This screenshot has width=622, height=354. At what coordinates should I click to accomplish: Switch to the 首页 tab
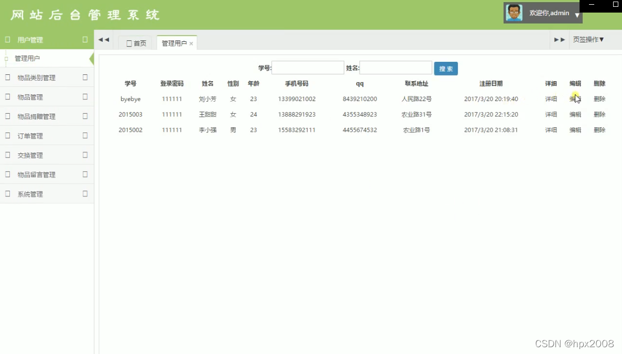pyautogui.click(x=136, y=43)
